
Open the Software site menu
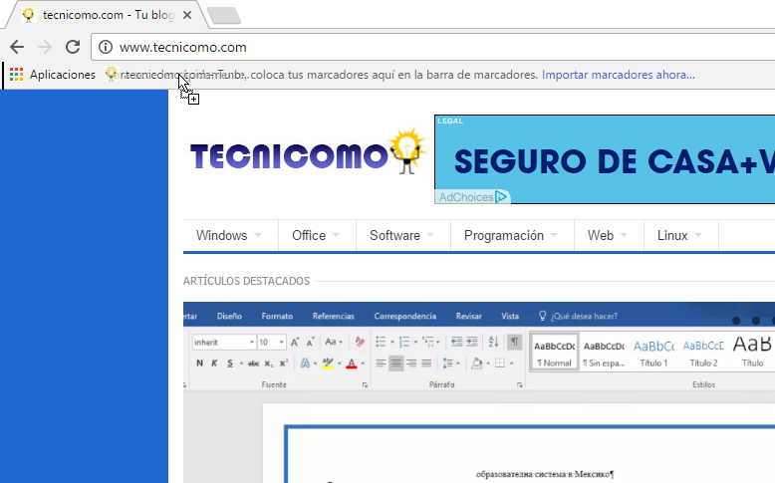pos(402,236)
